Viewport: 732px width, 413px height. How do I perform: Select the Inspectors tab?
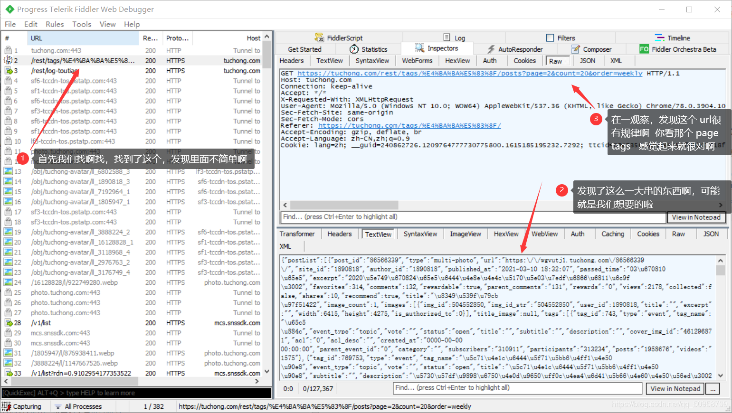[437, 48]
